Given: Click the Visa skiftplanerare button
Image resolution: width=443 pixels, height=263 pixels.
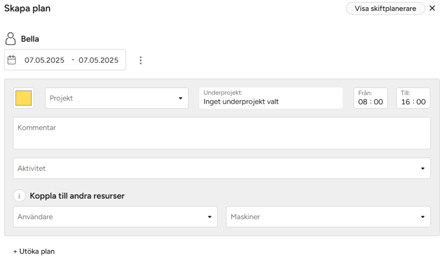Looking at the screenshot, I should tap(385, 8).
